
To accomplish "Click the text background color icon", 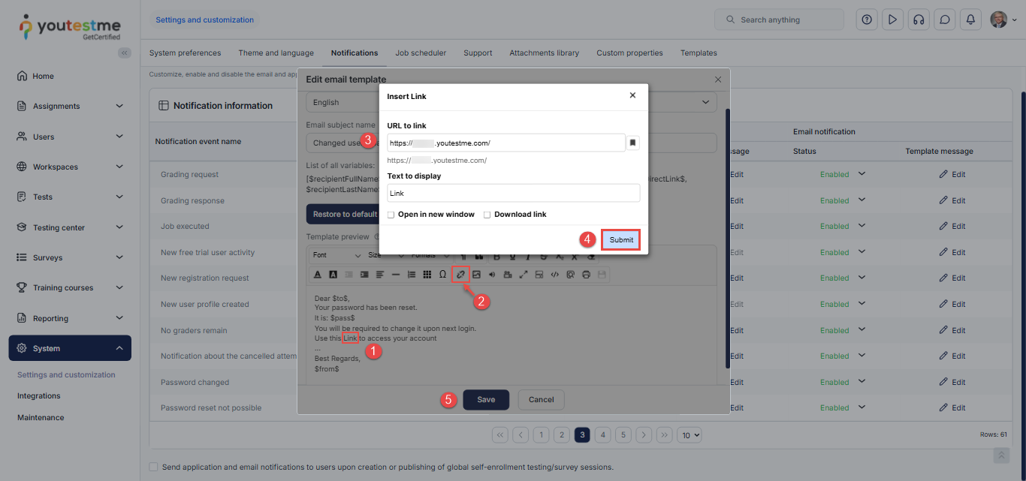I will pyautogui.click(x=333, y=274).
